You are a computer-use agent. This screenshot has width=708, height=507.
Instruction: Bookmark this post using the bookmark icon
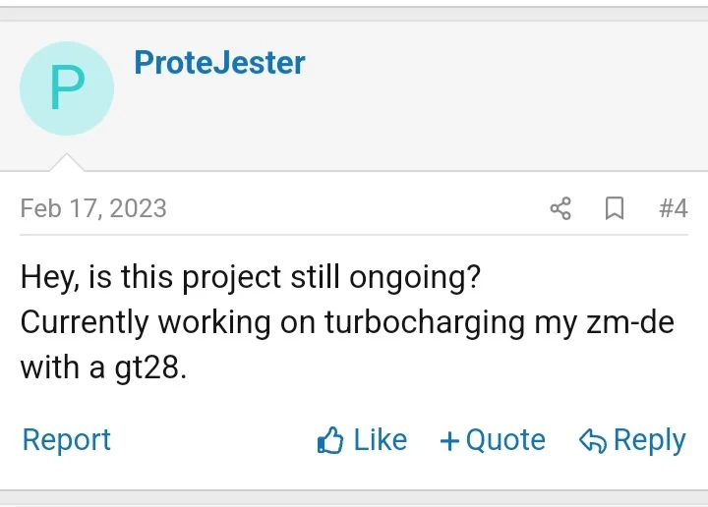coord(615,208)
